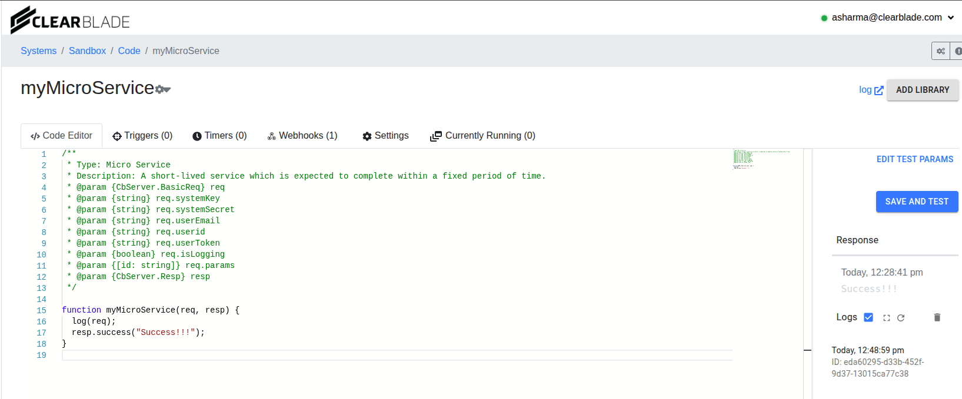Click the ClearBlade logo
Image resolution: width=962 pixels, height=399 pixels.
point(70,20)
